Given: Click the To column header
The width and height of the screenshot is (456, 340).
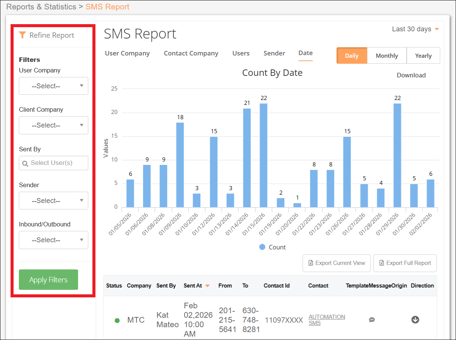Looking at the screenshot, I should pos(245,286).
